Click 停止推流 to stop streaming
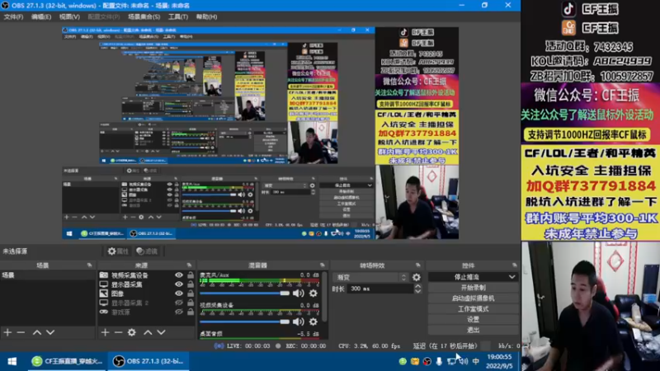This screenshot has height=371, width=660. (467, 277)
